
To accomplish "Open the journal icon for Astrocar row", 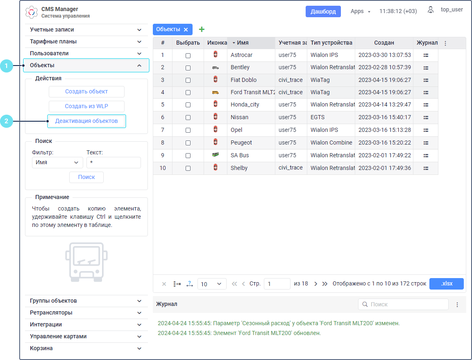I will (426, 55).
